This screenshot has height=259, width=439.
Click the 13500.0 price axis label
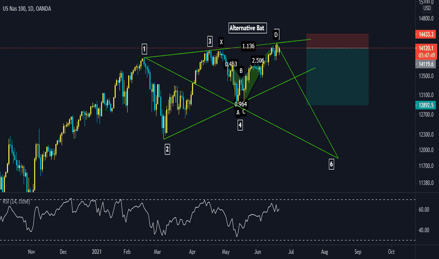click(426, 76)
